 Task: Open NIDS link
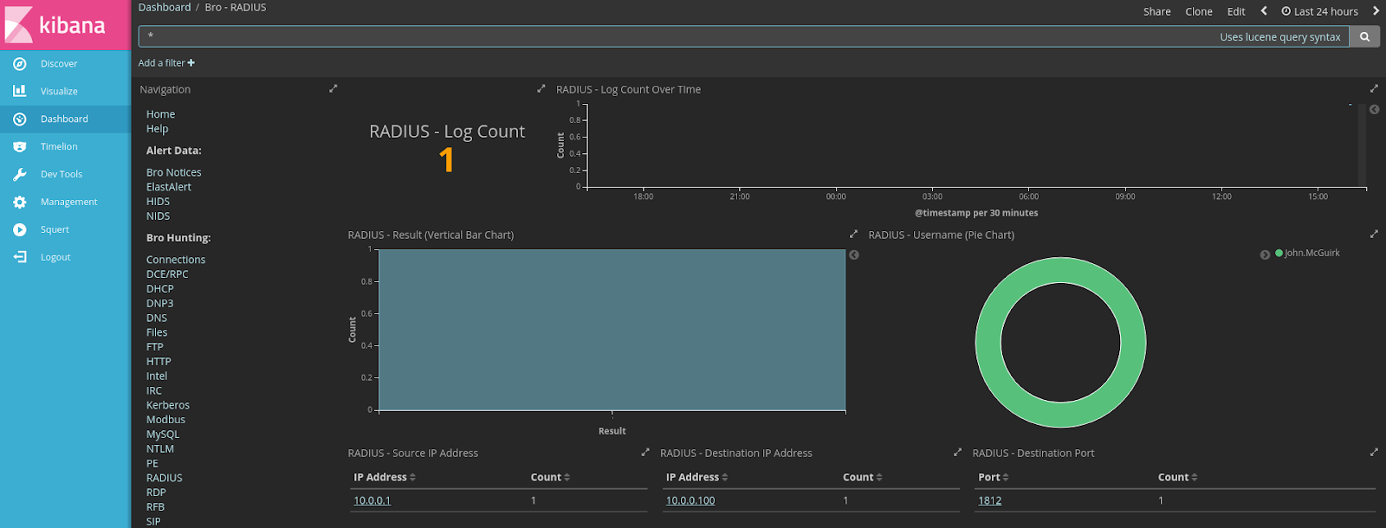158,216
